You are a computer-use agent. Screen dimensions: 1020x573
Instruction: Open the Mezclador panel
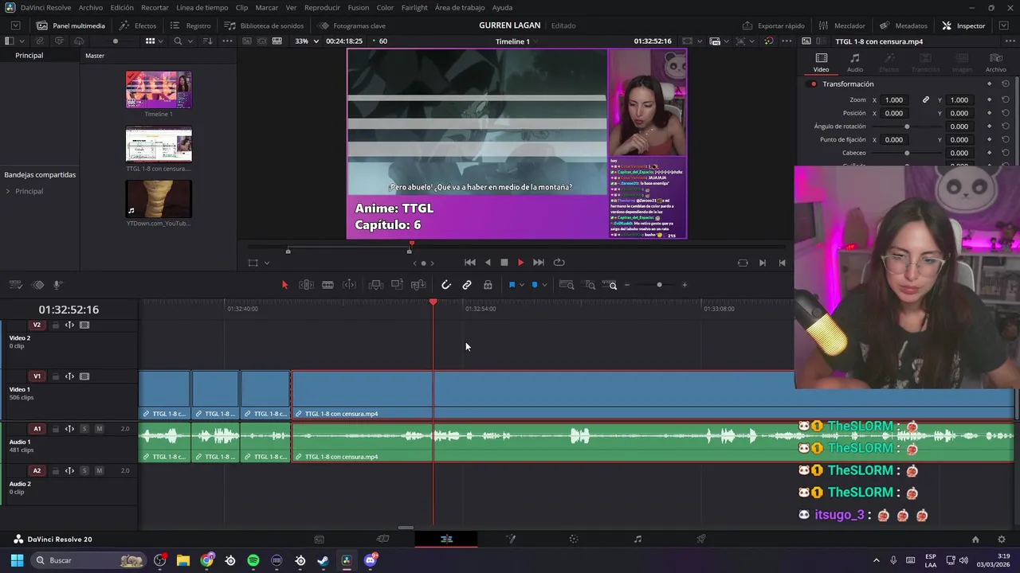[841, 25]
